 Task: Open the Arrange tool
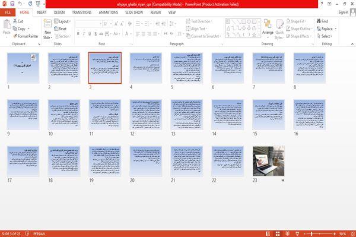click(268, 29)
